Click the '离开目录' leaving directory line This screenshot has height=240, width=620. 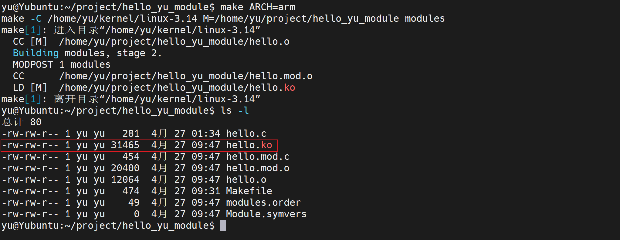point(131,99)
